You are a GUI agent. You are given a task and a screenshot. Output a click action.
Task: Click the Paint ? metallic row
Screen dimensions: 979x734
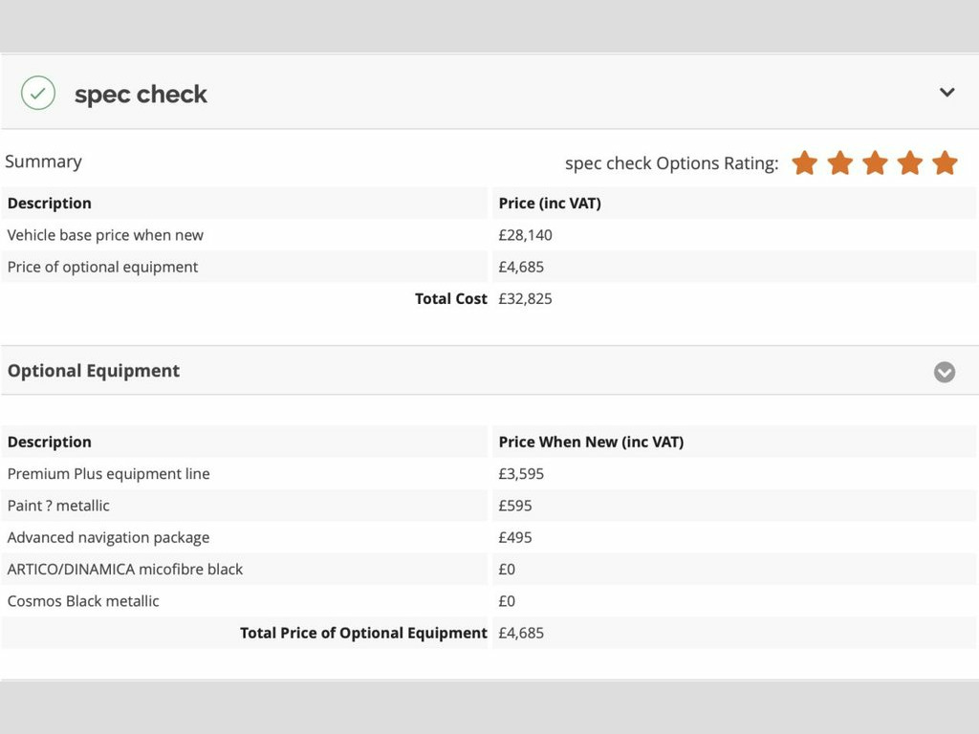[x=58, y=506]
